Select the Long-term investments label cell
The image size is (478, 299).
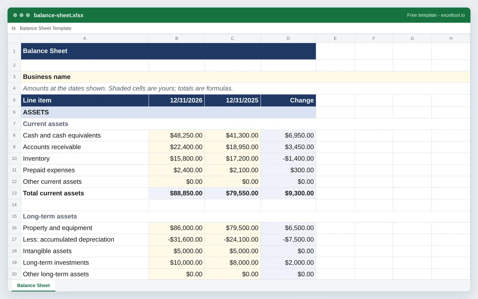point(85,263)
